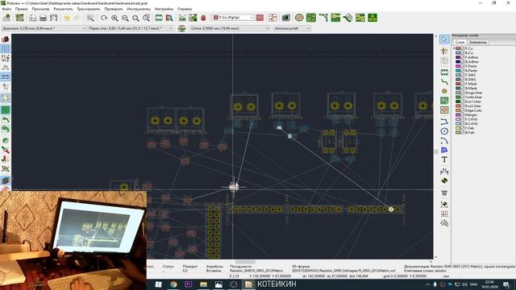516x290 pixels.
Task: Select the Draw line tool
Action: (x=444, y=122)
